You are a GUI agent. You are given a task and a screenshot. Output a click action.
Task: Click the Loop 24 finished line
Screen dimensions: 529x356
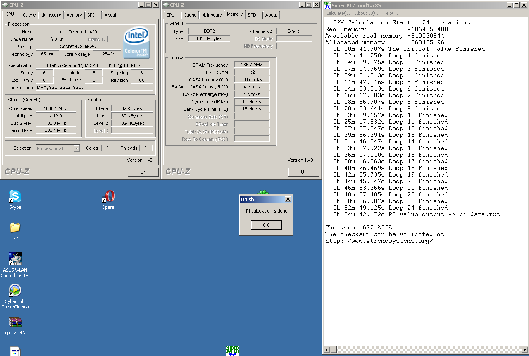(x=391, y=208)
